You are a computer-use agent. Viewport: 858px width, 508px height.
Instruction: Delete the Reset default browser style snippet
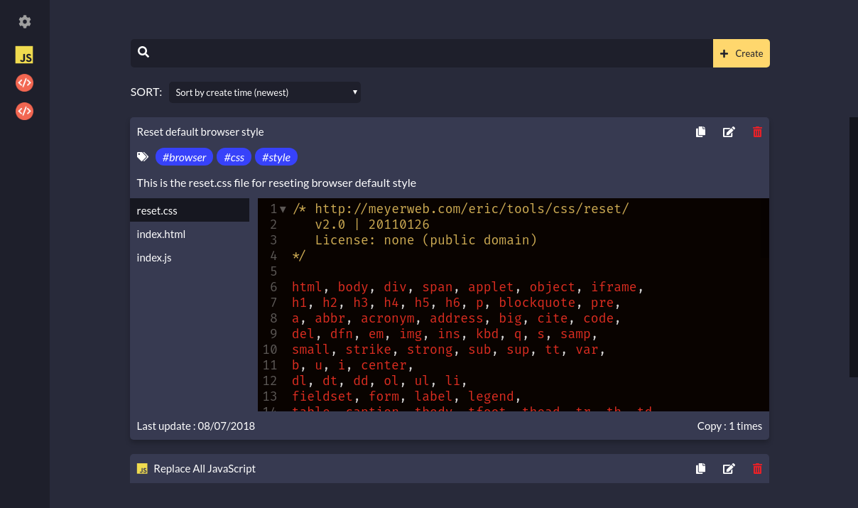point(757,132)
